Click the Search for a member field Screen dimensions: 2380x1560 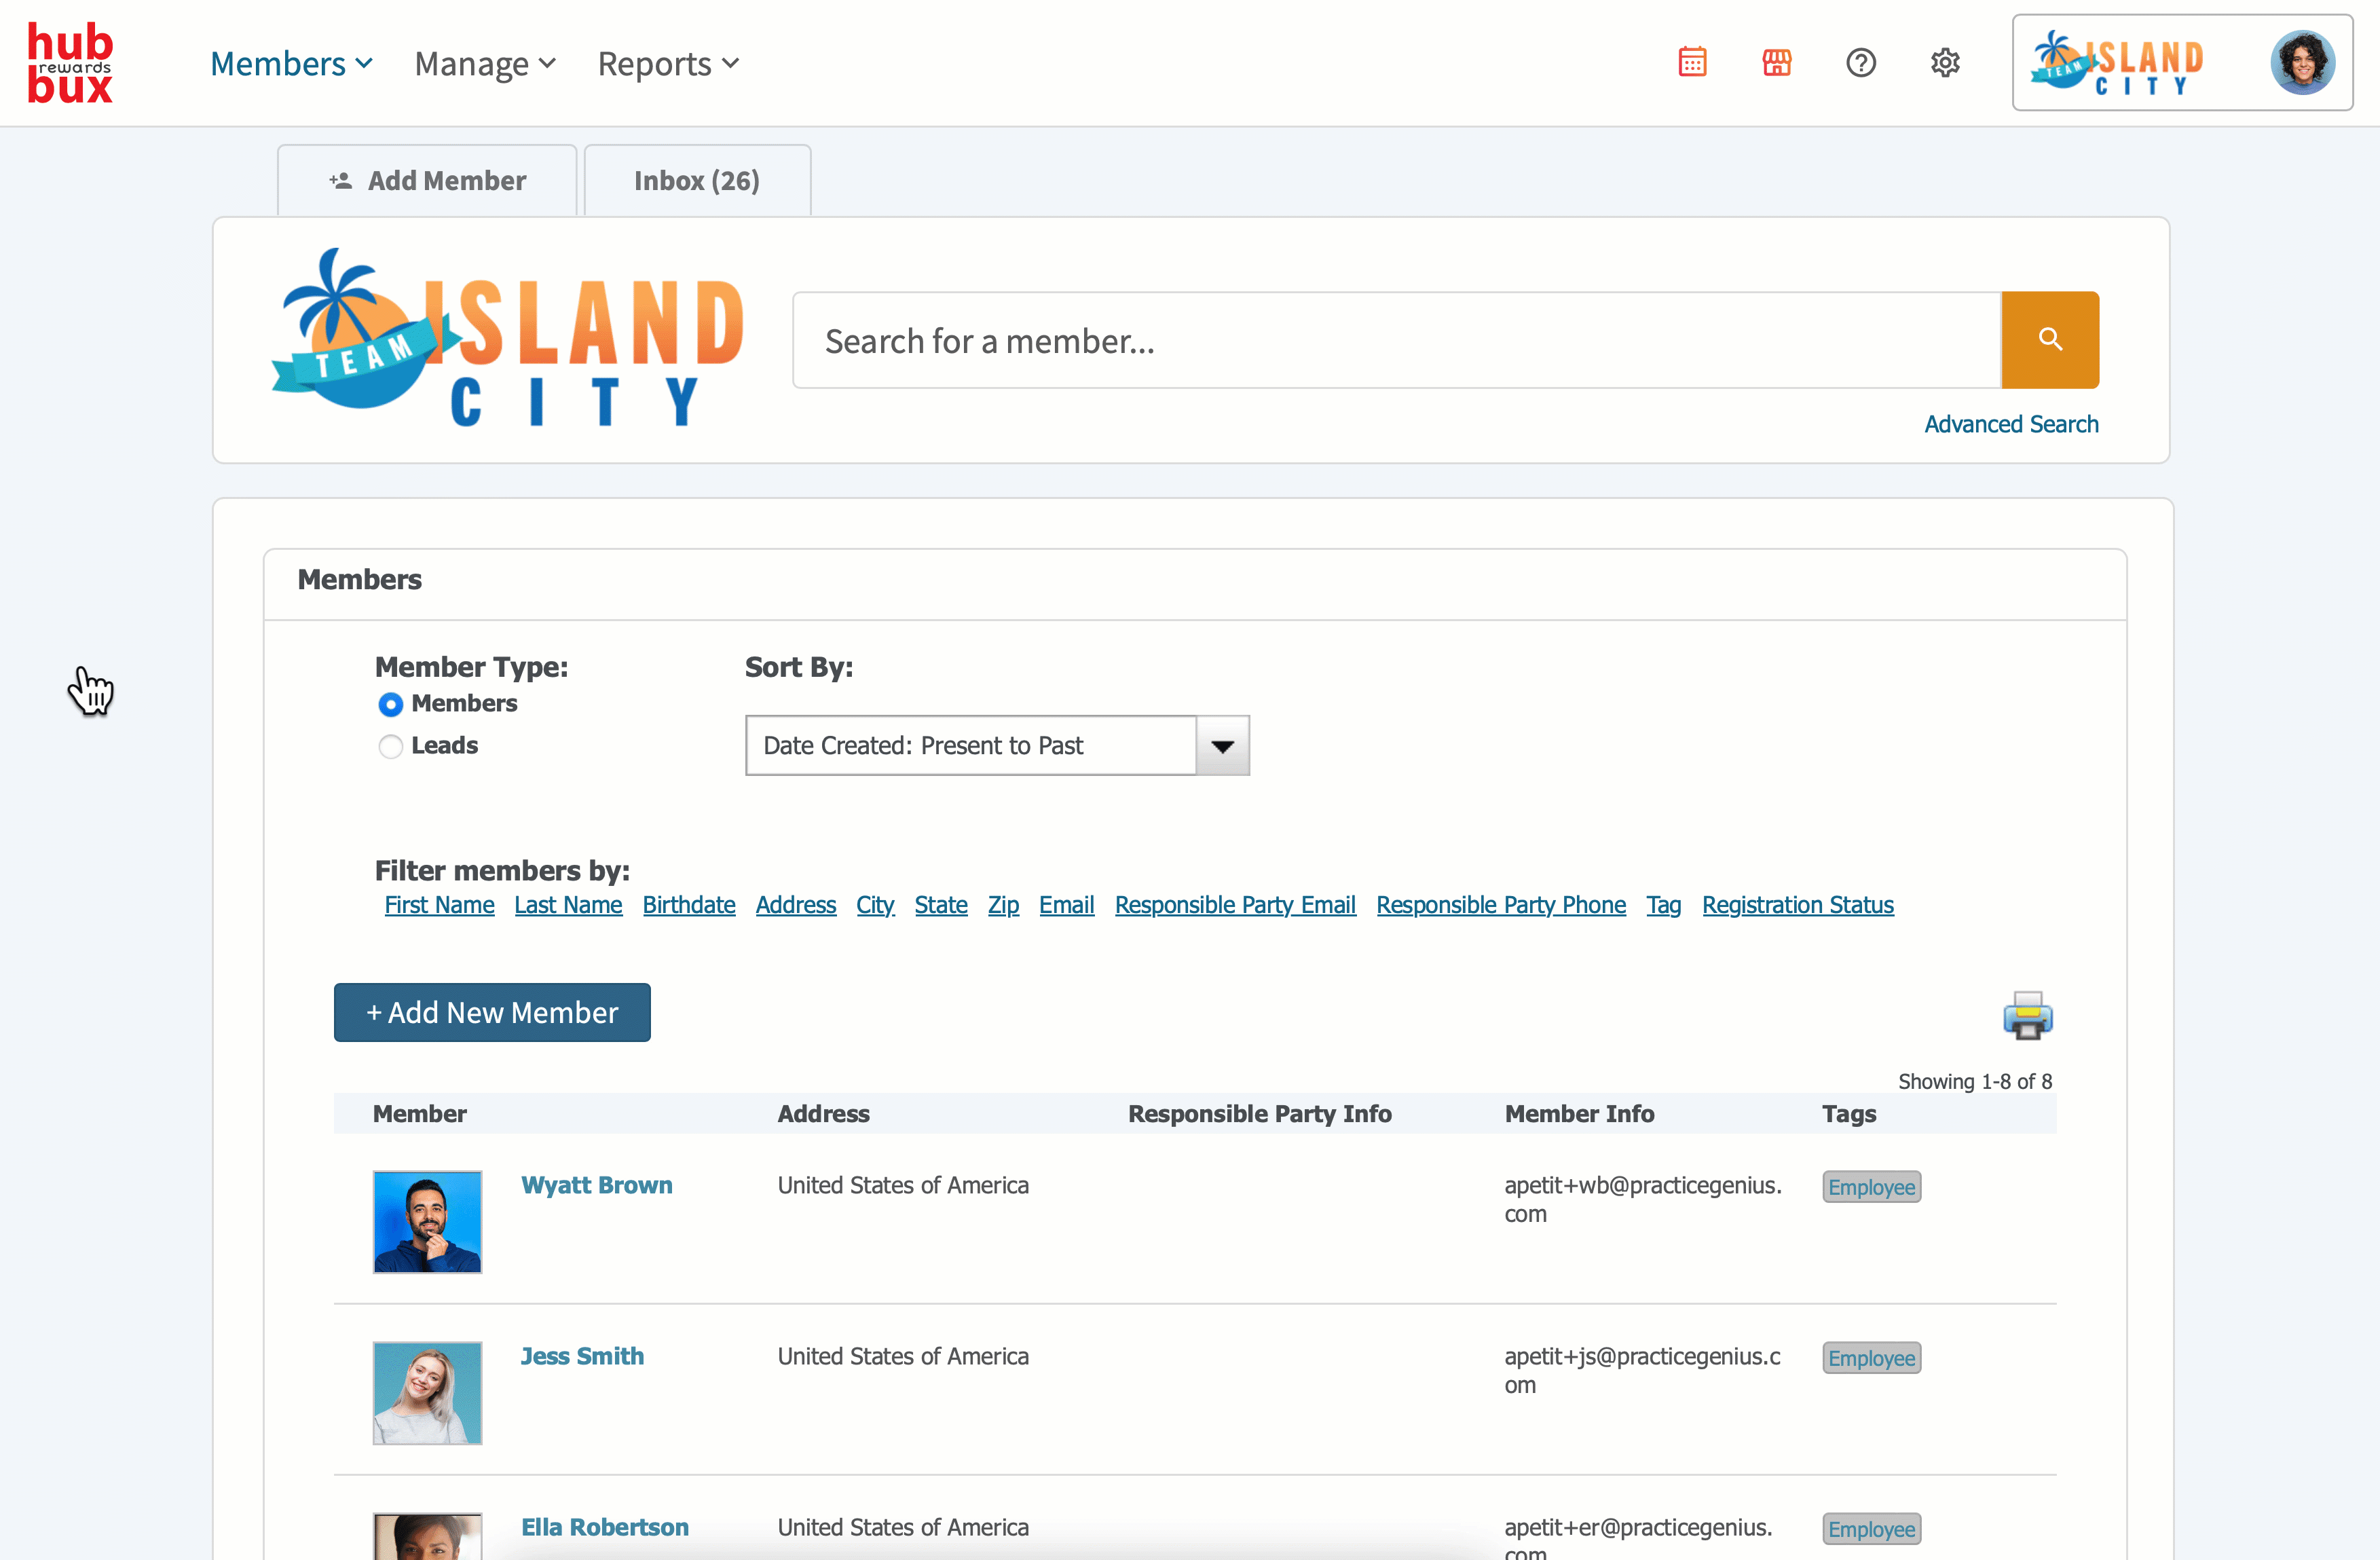click(1396, 341)
